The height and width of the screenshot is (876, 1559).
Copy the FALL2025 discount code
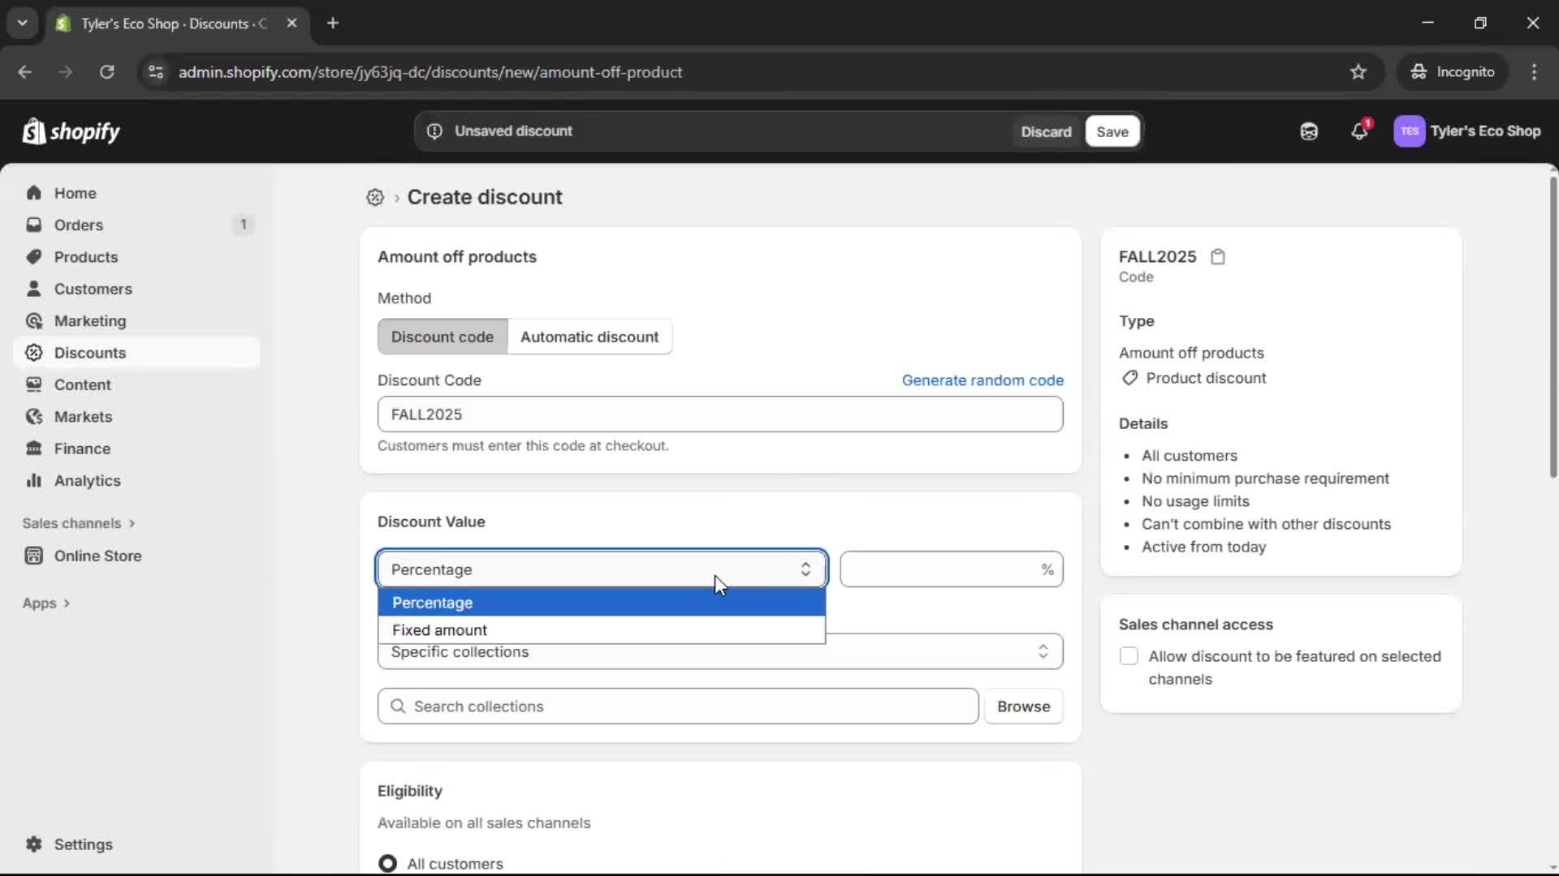point(1218,256)
